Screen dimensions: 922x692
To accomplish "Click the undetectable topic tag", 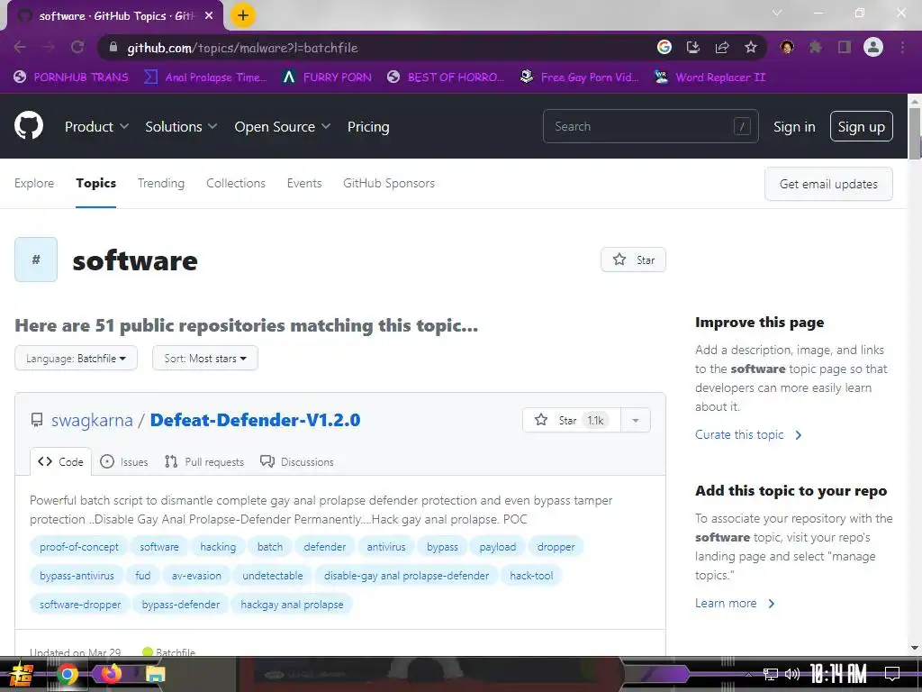I will (273, 576).
